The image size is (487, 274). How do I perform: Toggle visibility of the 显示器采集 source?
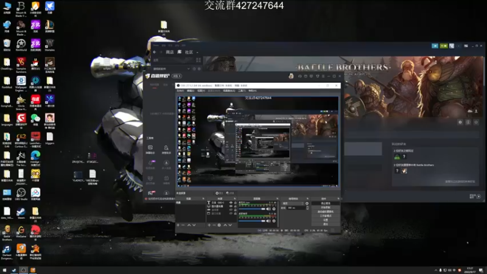(x=231, y=206)
